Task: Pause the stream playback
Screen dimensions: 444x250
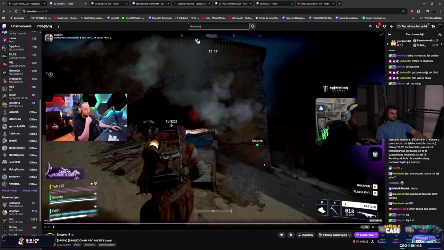Action: tap(49, 227)
